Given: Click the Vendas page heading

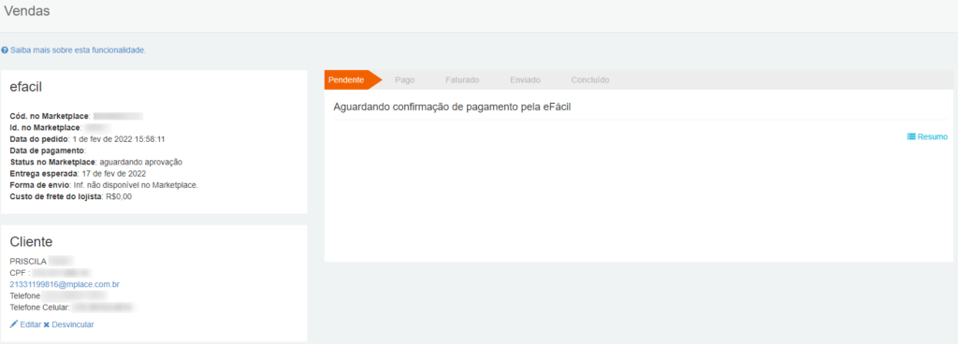Looking at the screenshot, I should tap(27, 10).
